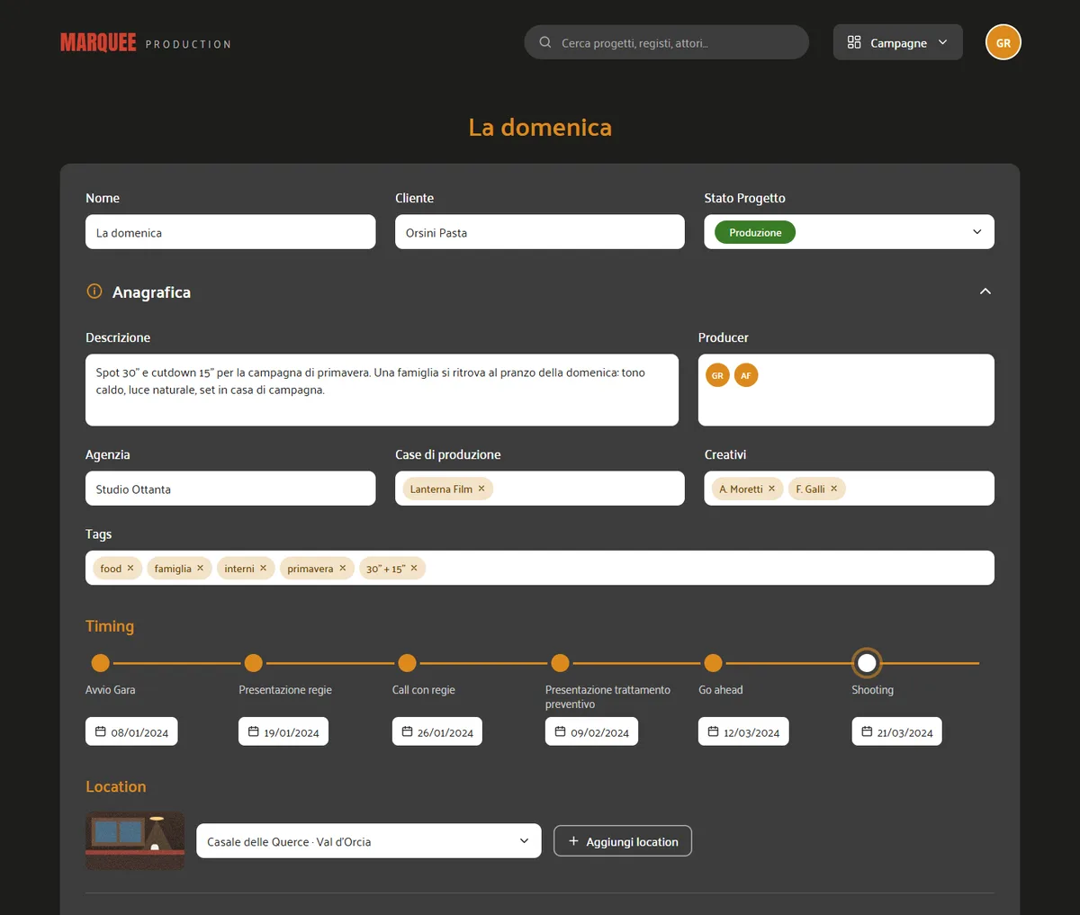Click the Avvio Gara timeline dot
Screen dimensions: 1080x915
(101, 663)
